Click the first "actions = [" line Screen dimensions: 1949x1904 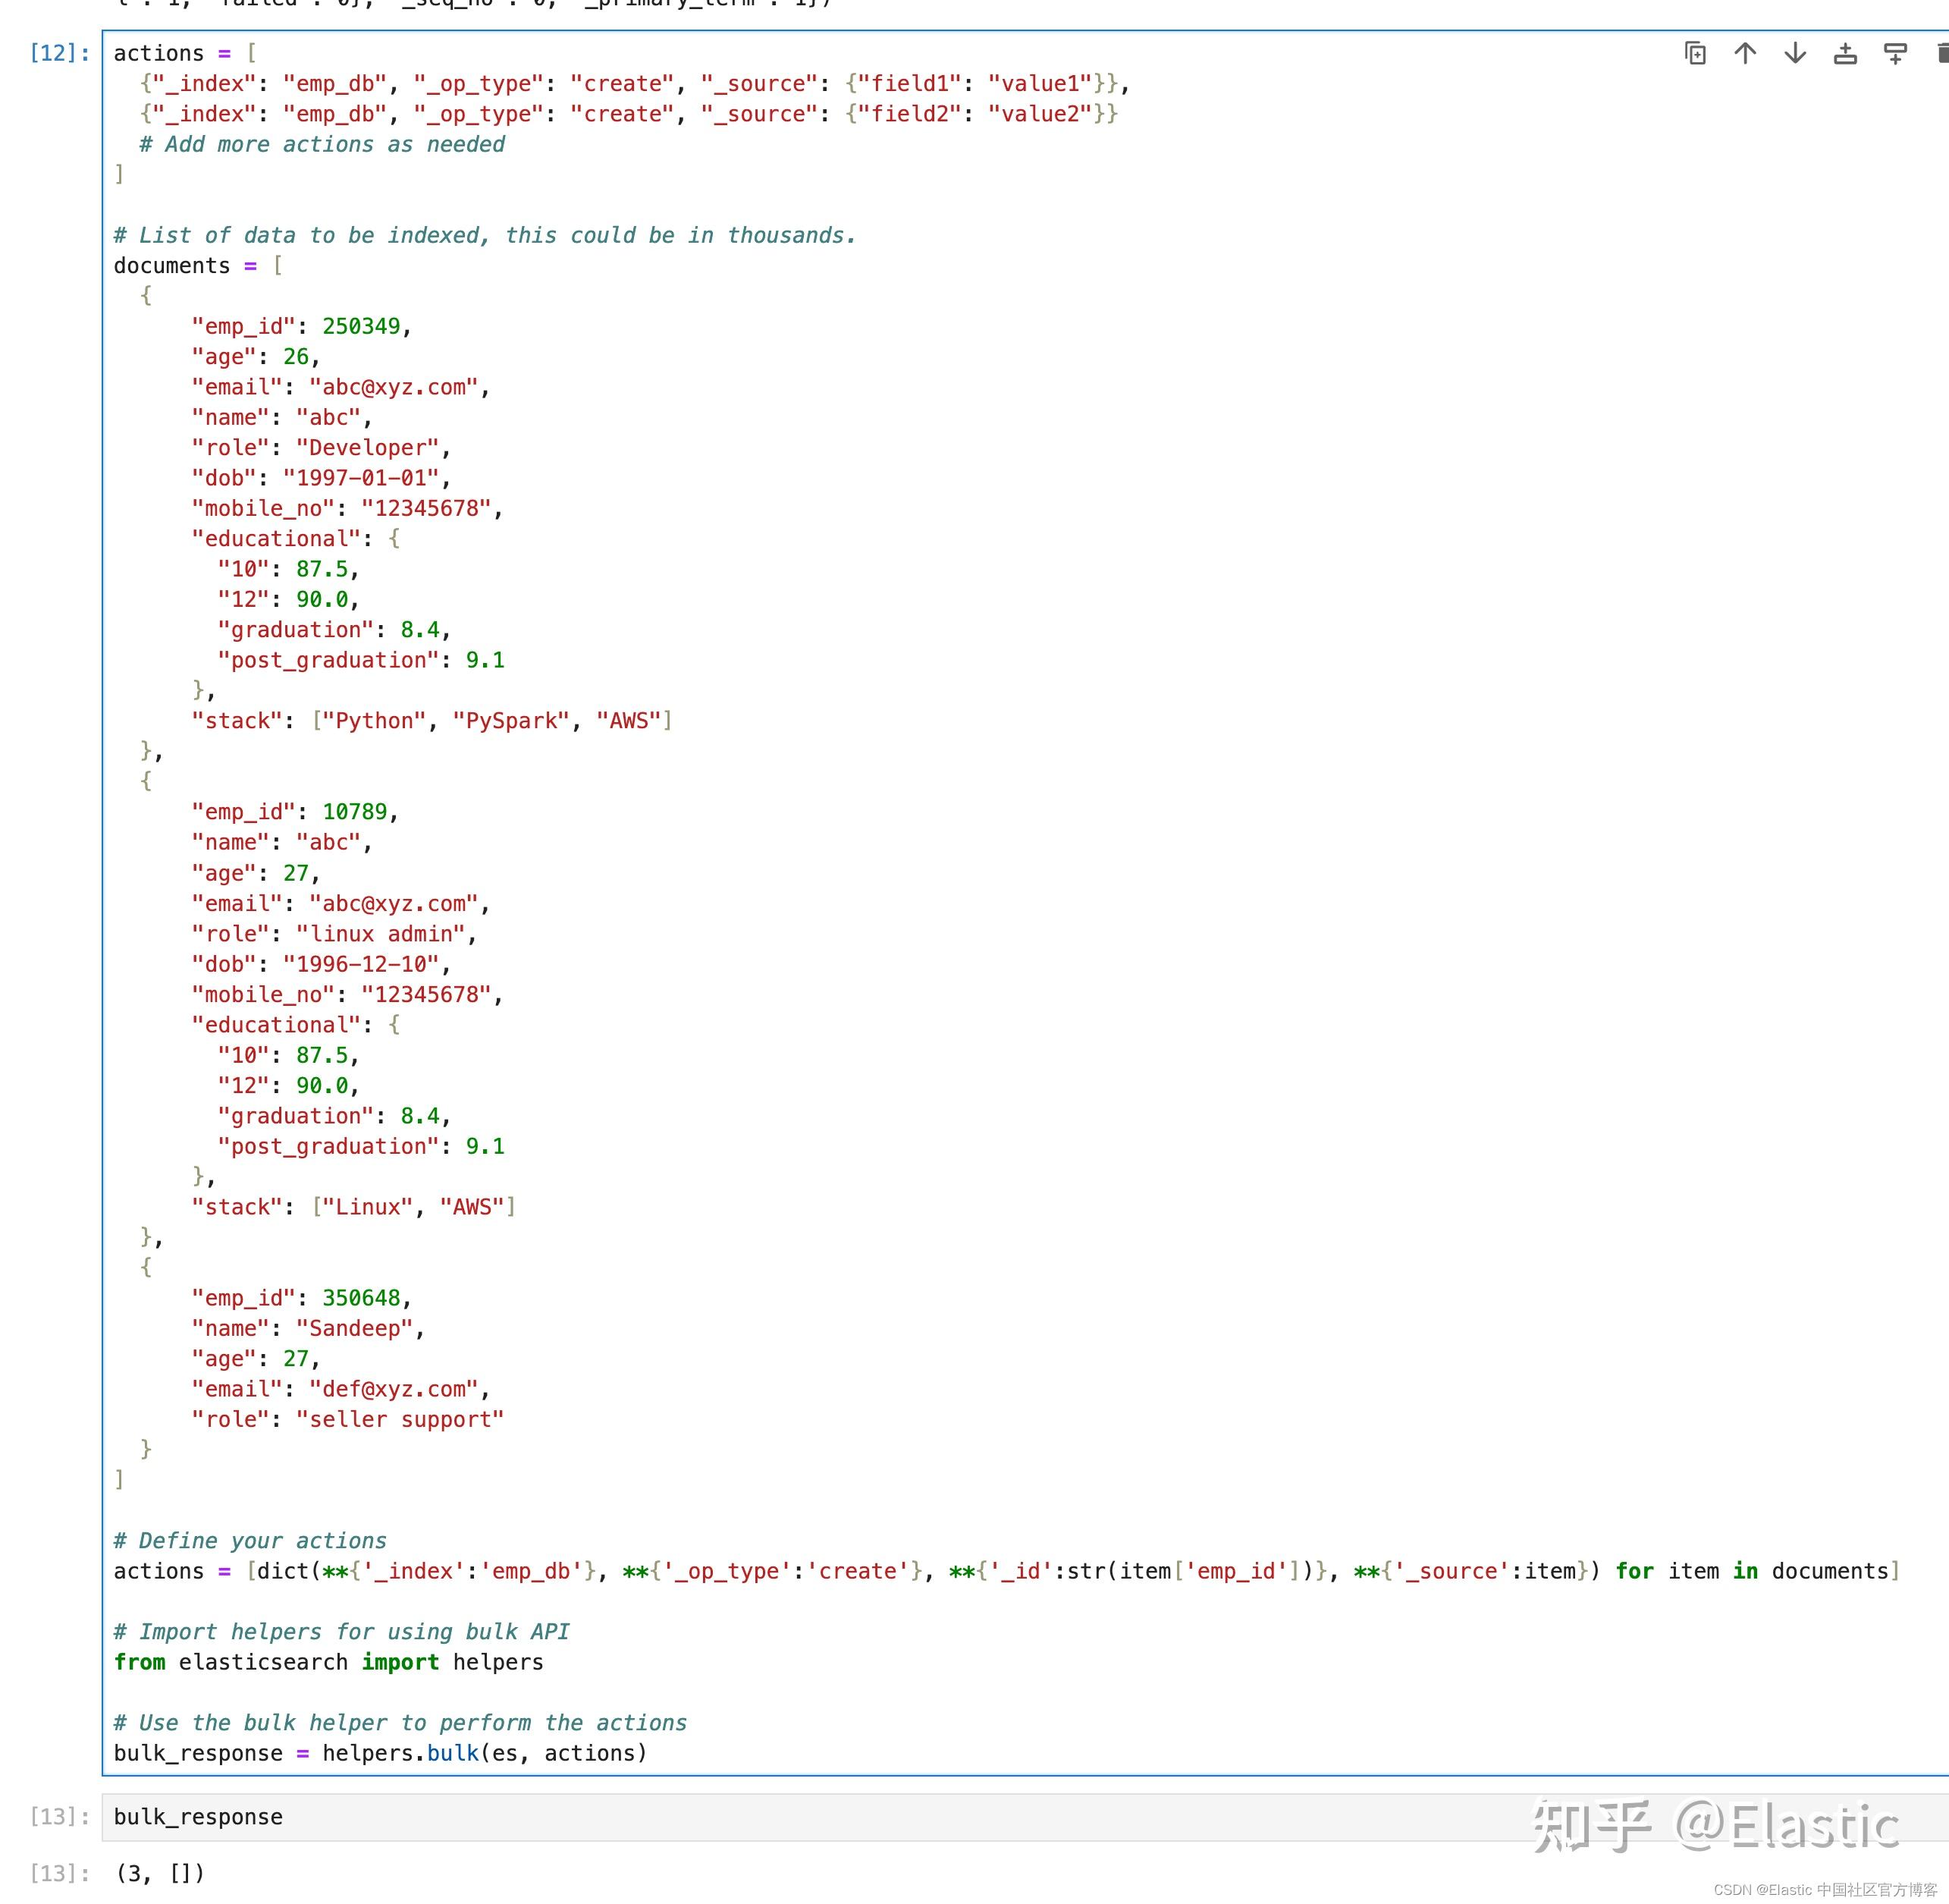(x=185, y=53)
